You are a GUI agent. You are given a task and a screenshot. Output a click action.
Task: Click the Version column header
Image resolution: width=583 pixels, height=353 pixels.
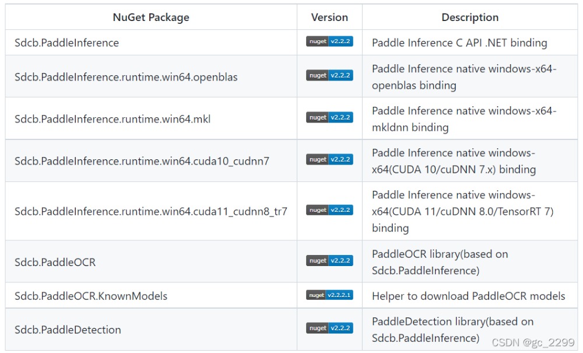(x=329, y=18)
